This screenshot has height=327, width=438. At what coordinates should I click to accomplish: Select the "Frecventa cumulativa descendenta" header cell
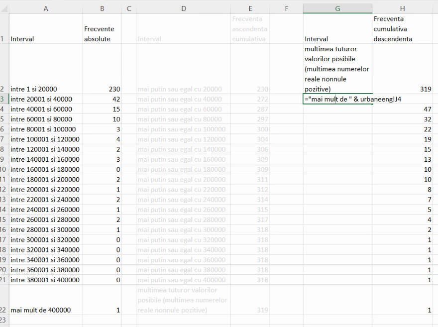pyautogui.click(x=402, y=29)
